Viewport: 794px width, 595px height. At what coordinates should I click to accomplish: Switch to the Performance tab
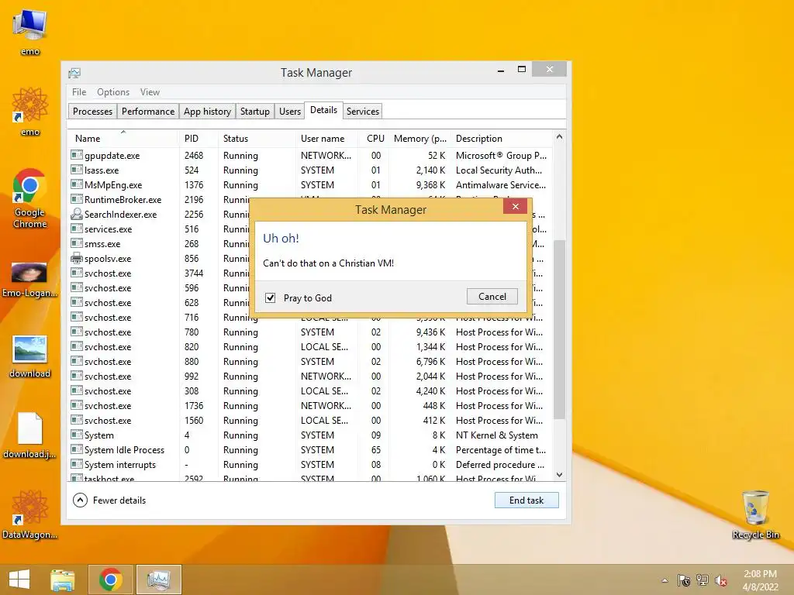(148, 112)
